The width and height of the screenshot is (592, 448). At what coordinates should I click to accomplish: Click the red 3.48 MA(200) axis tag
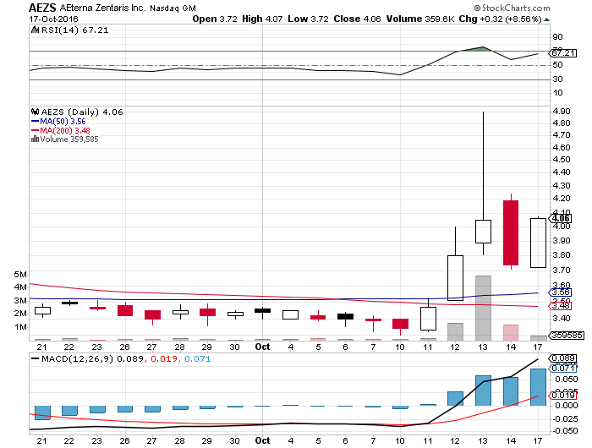(561, 306)
